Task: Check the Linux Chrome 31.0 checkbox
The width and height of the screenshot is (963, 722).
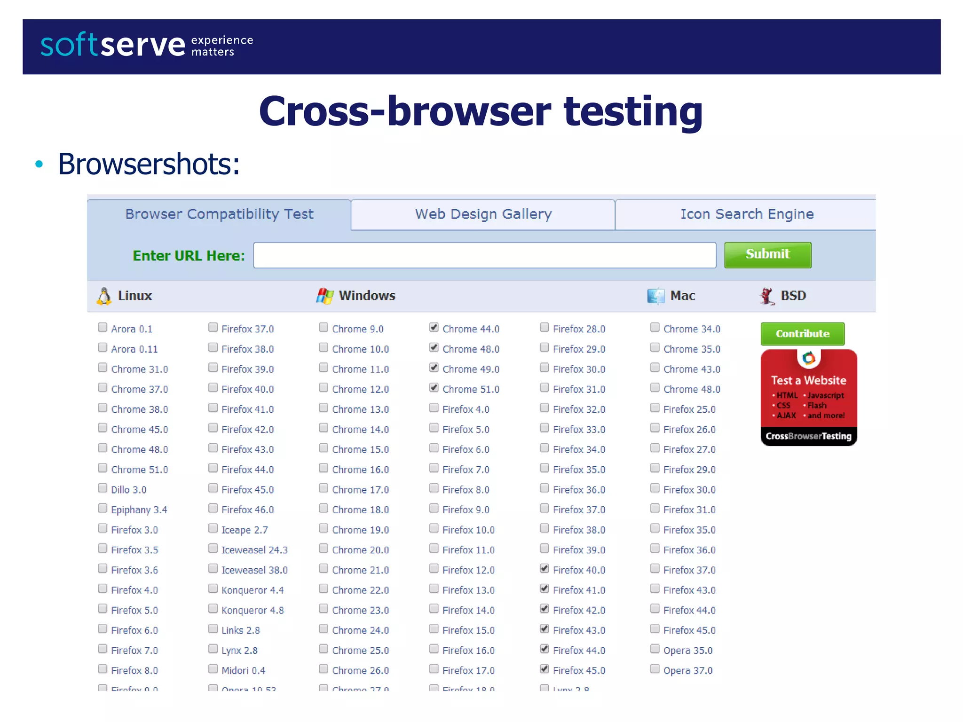Action: (x=103, y=368)
